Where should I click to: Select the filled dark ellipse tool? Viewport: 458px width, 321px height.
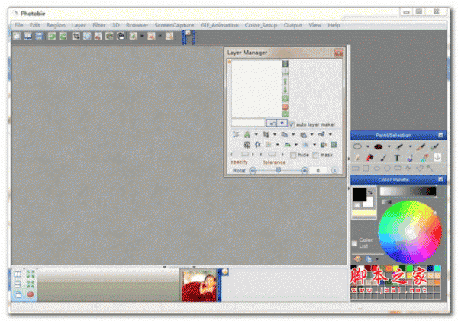pyautogui.click(x=379, y=146)
